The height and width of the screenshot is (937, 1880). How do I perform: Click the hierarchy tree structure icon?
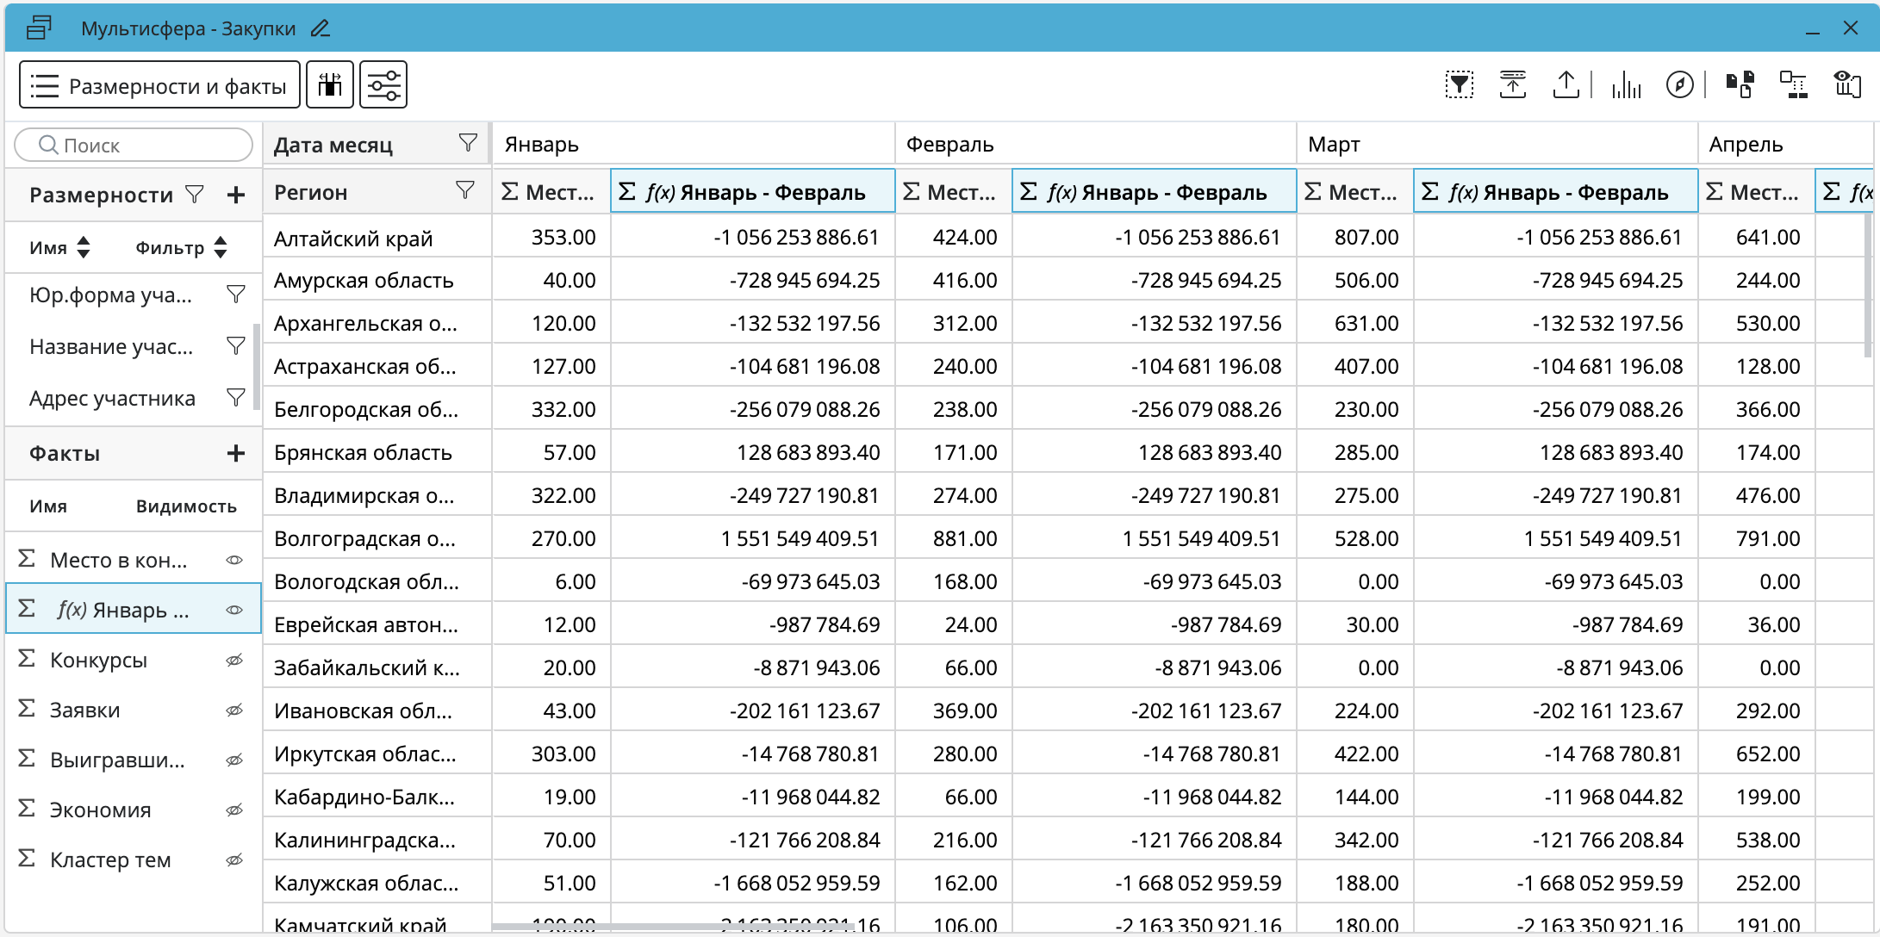click(x=1794, y=84)
